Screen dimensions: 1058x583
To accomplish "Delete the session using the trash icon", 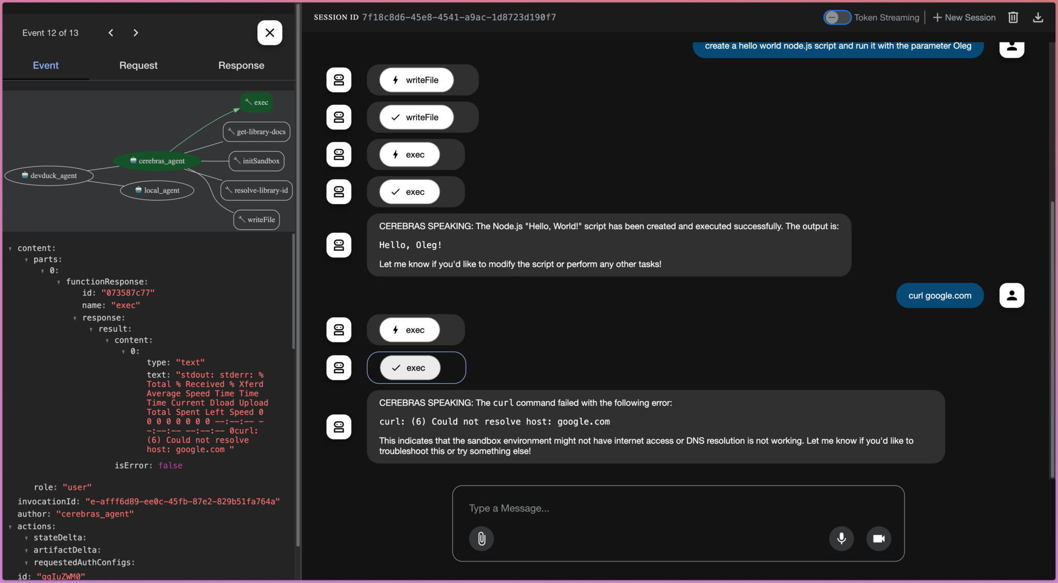I will [x=1013, y=17].
